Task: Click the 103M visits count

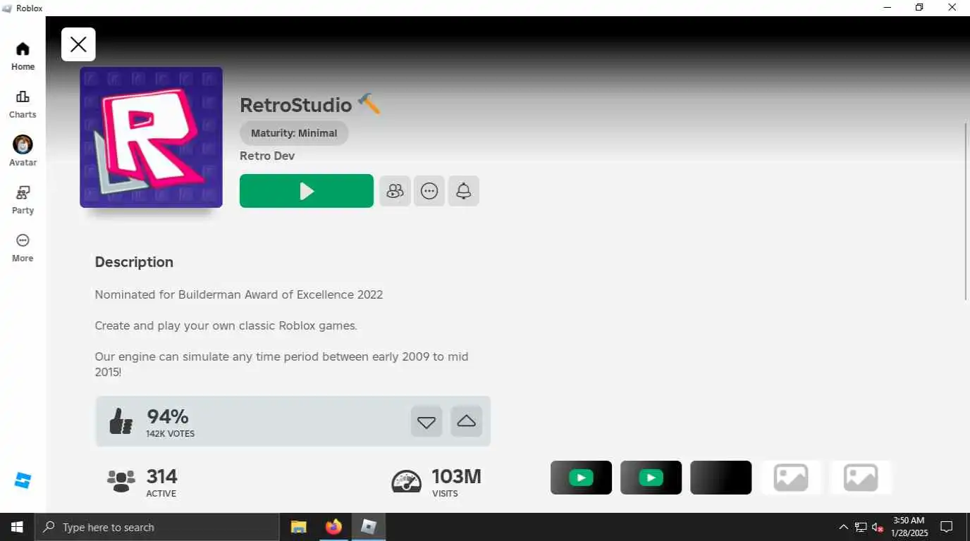Action: point(456,476)
